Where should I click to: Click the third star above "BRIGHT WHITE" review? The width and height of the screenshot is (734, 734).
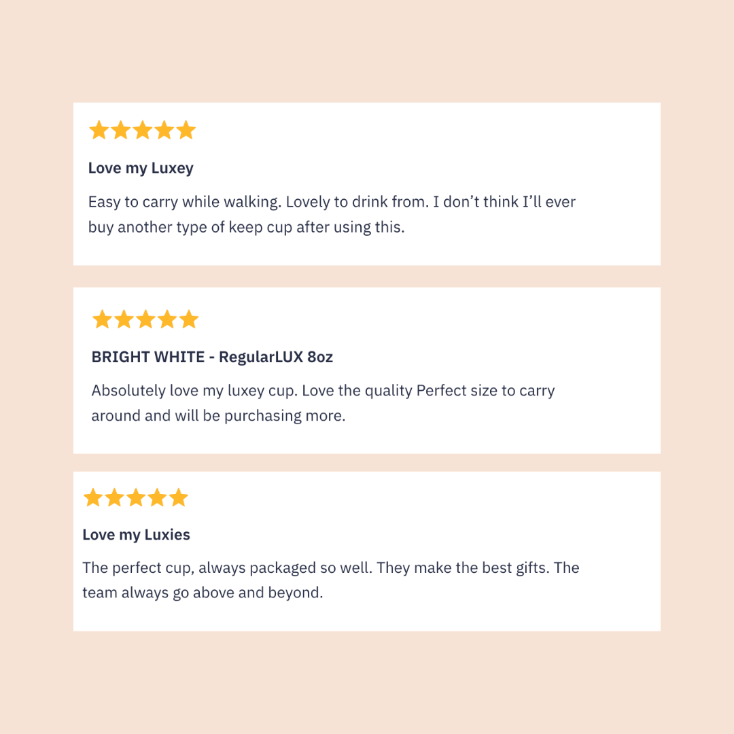click(x=145, y=319)
